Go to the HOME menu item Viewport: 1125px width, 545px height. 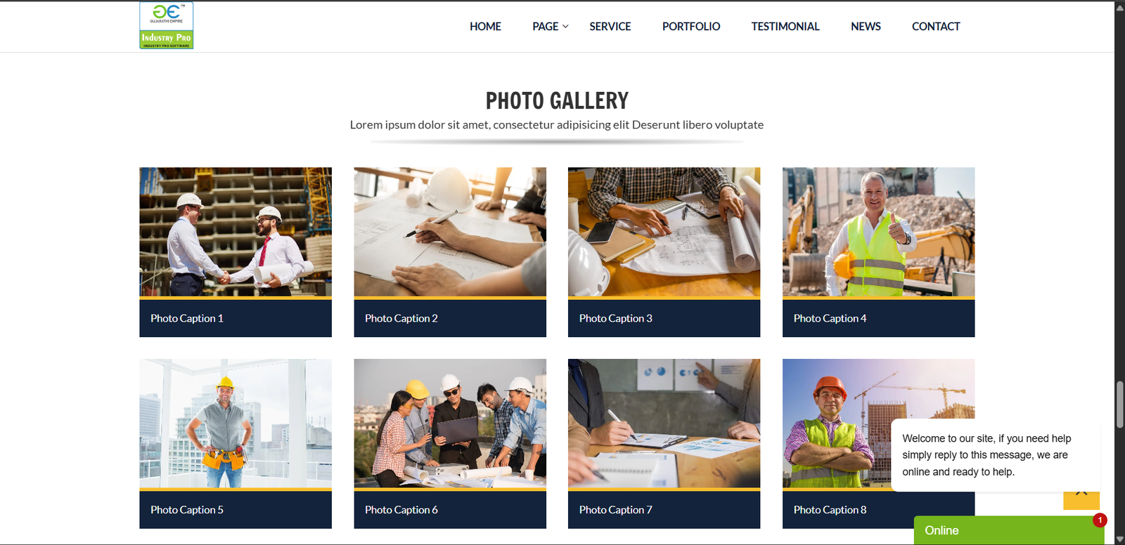point(485,27)
